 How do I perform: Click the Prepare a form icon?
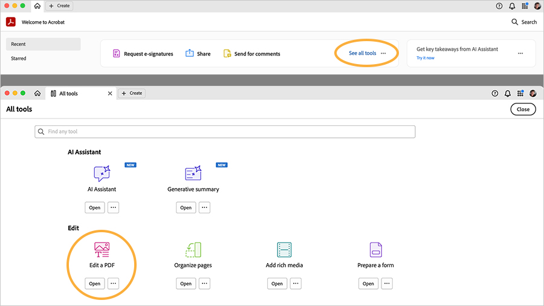[x=375, y=250]
